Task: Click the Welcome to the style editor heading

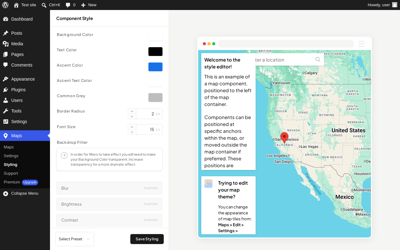Action: (x=222, y=63)
